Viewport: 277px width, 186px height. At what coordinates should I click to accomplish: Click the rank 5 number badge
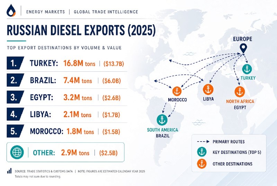click(15, 131)
